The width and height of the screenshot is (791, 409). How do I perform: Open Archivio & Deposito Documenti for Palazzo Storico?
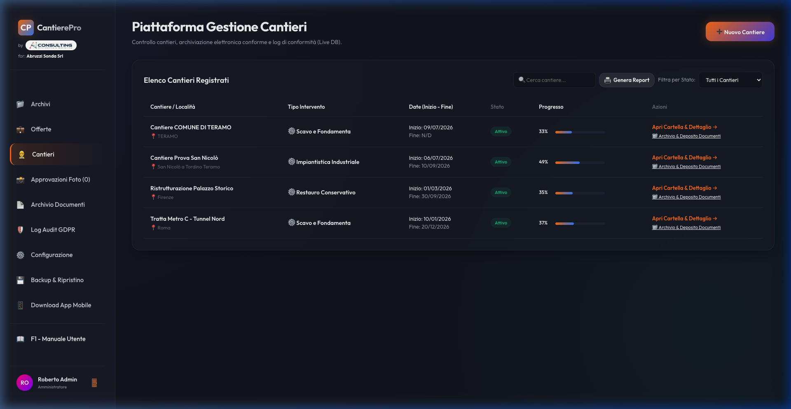pos(686,197)
